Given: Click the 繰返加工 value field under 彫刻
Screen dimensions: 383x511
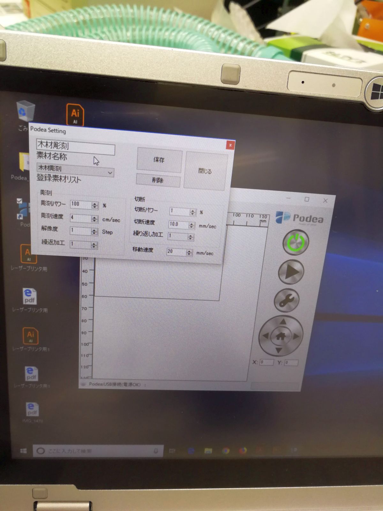Looking at the screenshot, I should (80, 245).
